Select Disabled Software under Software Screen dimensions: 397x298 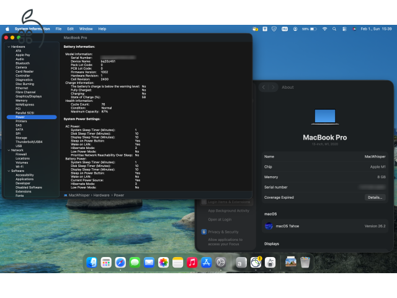(x=29, y=187)
